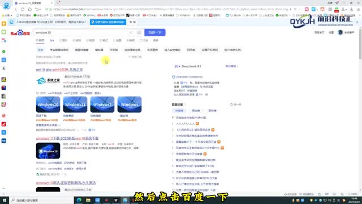Screen dimensions: 362x204
Task: Click the Baidu logo
Action: (x=20, y=33)
